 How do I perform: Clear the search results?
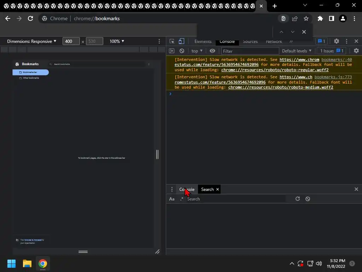(x=308, y=199)
